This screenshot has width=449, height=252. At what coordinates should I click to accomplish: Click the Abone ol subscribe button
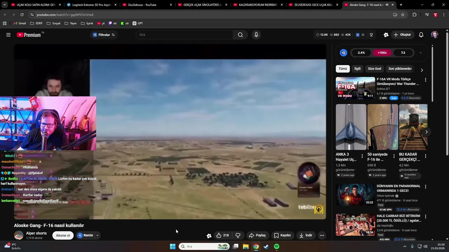pos(63,235)
